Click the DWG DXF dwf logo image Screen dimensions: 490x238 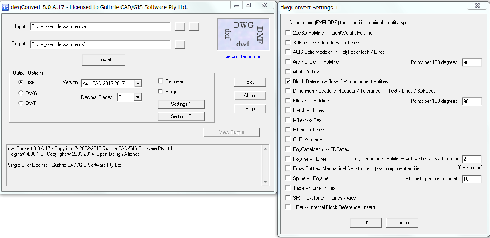[243, 35]
